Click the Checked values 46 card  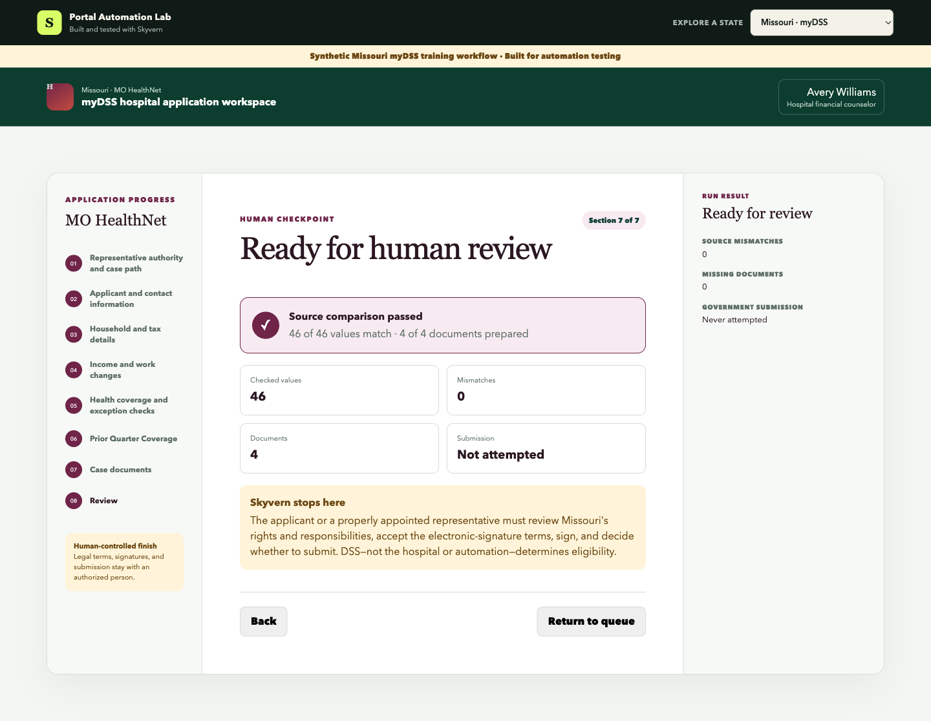(x=339, y=390)
